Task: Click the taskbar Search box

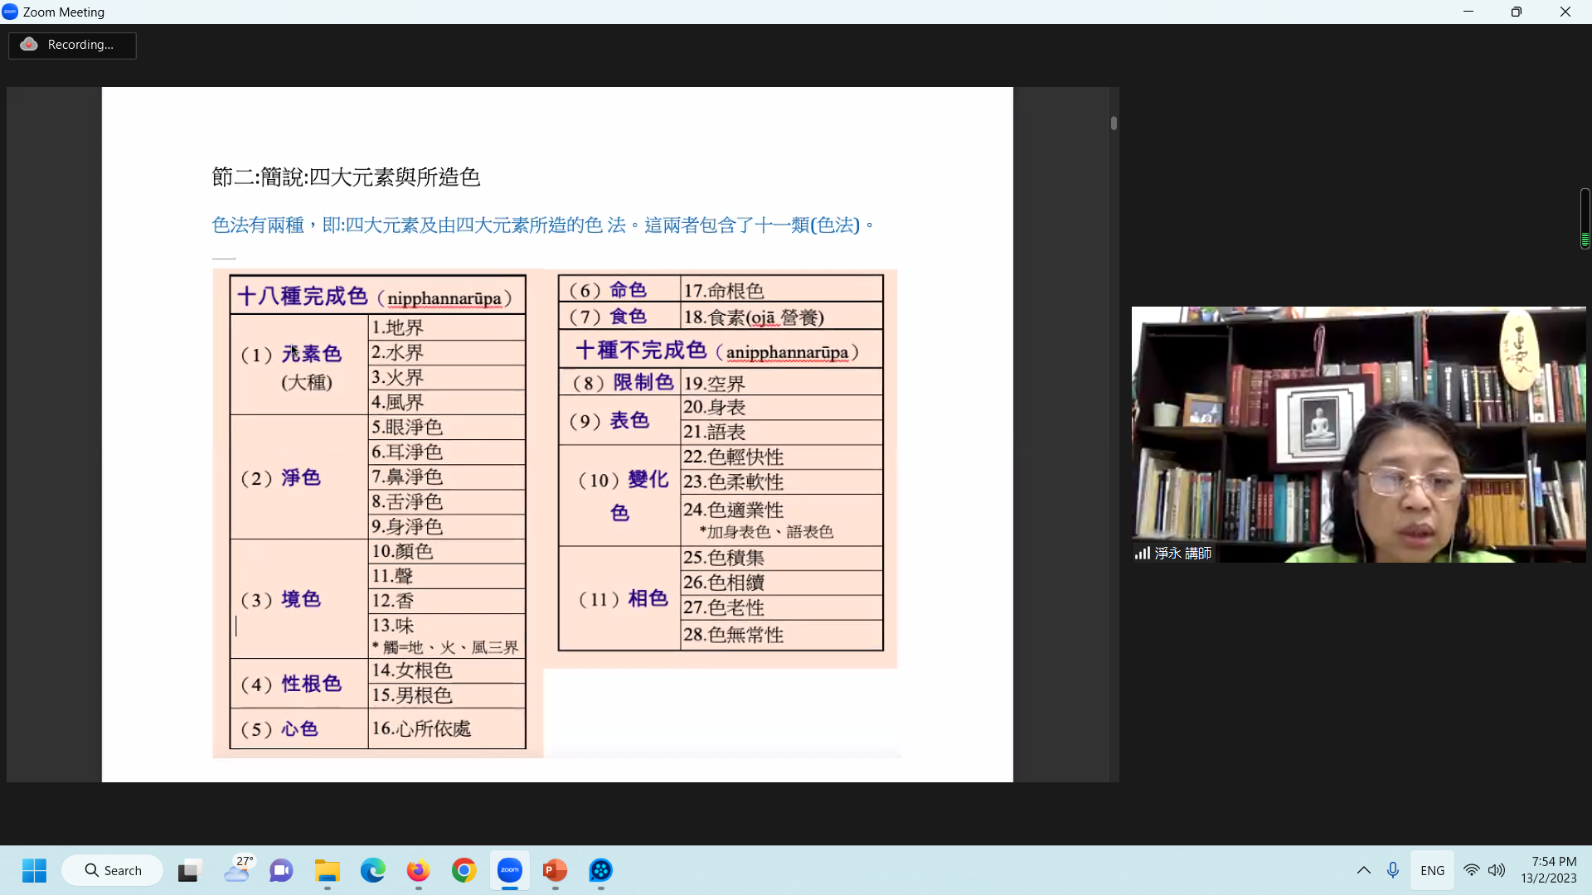Action: [x=113, y=870]
